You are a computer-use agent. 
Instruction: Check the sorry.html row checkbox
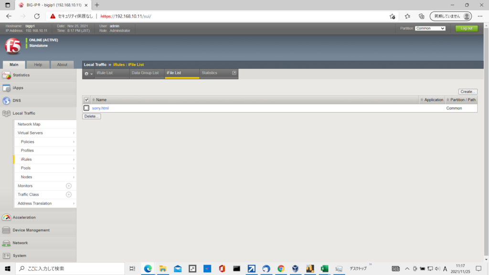pyautogui.click(x=86, y=108)
